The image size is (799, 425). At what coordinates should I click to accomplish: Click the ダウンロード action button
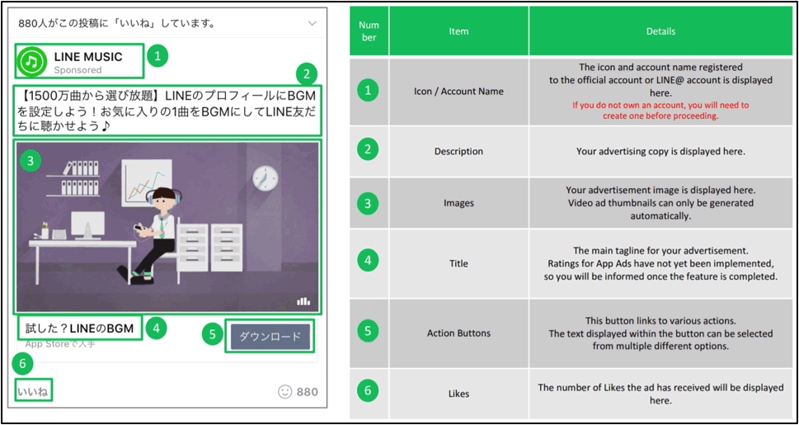coord(270,336)
